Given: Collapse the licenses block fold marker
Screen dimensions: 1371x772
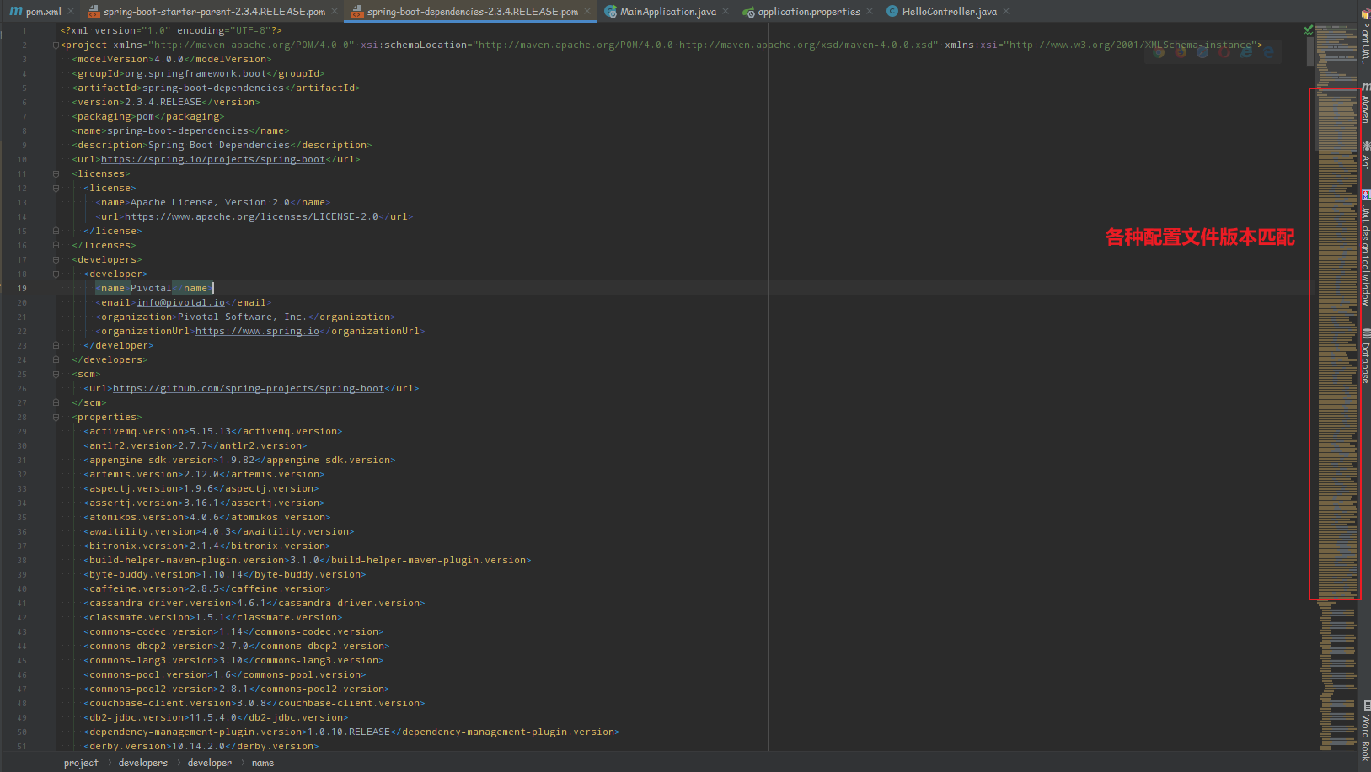Looking at the screenshot, I should (56, 173).
